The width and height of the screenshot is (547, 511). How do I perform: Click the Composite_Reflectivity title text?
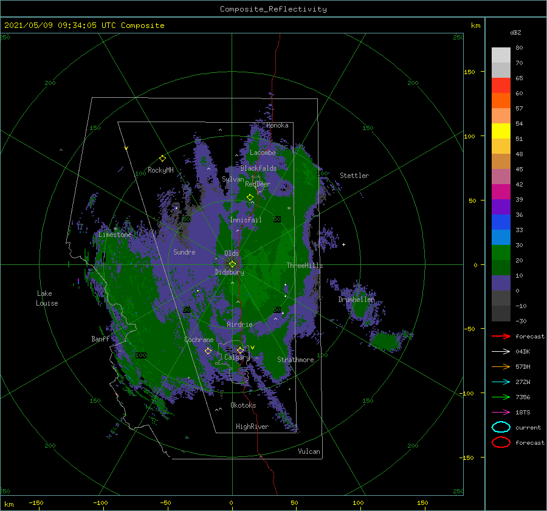coord(273,9)
